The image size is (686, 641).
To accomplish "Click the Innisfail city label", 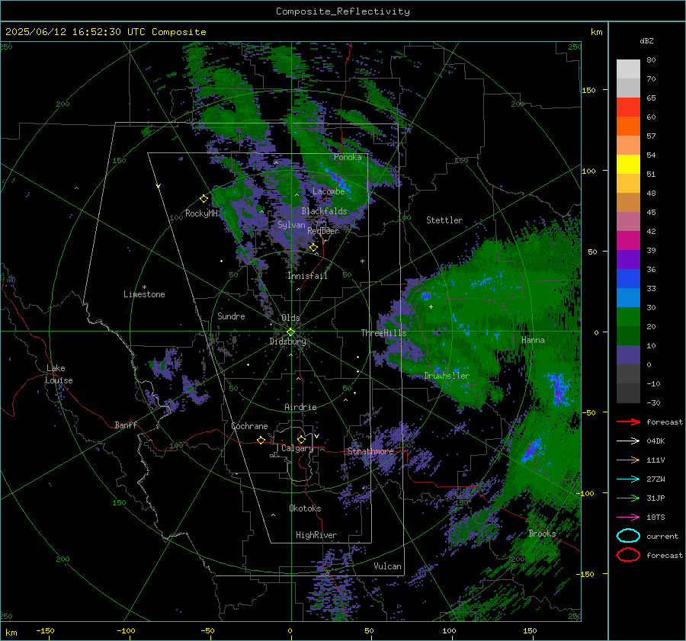I will coord(307,276).
